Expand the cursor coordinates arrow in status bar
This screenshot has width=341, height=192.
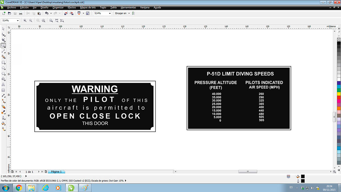pyautogui.click(x=26, y=176)
